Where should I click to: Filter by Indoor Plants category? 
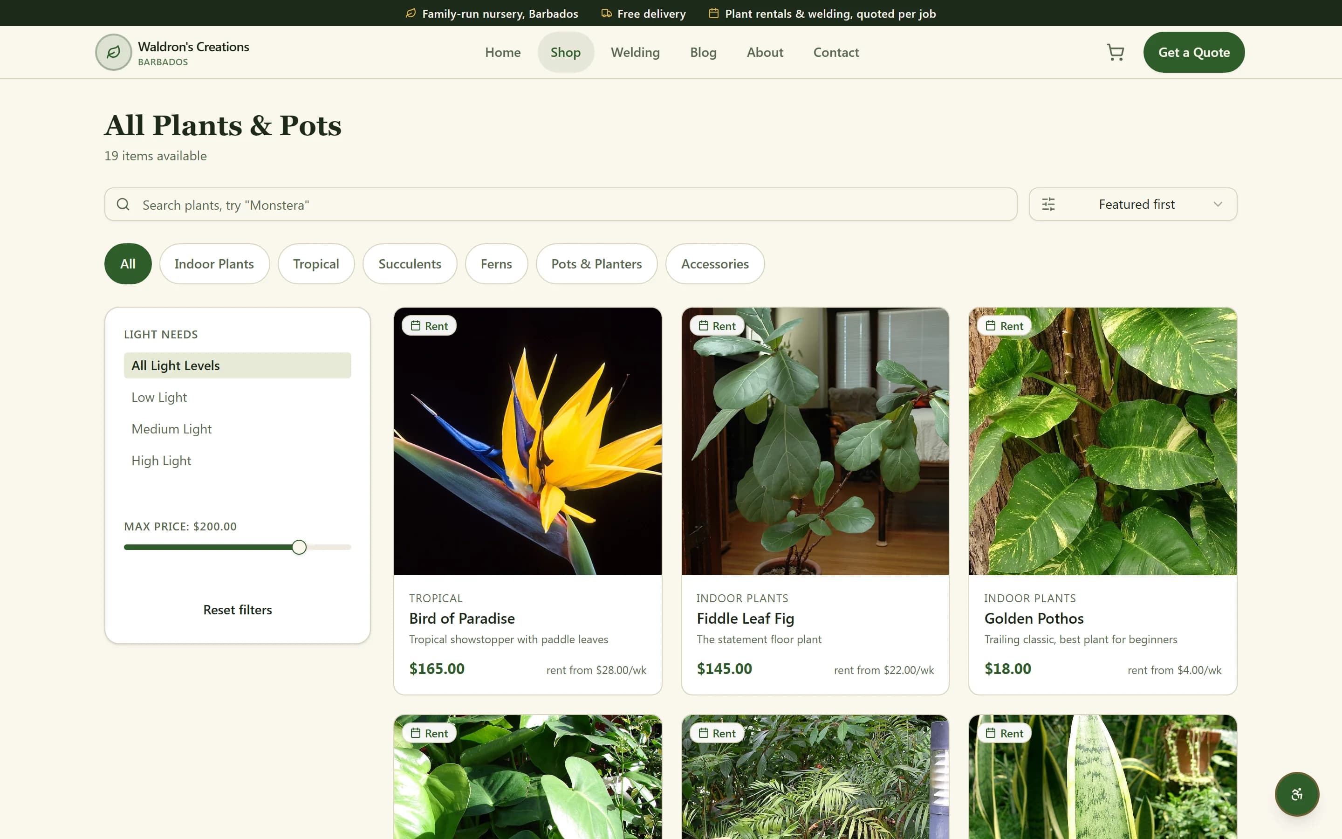coord(214,263)
